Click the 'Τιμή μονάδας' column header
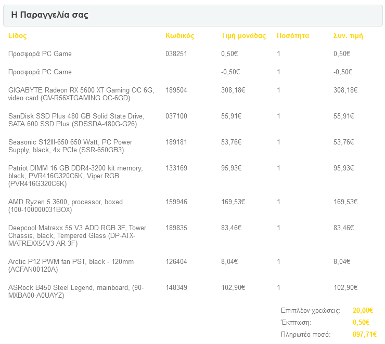Viewport: 385px width, 344px height. (x=243, y=36)
